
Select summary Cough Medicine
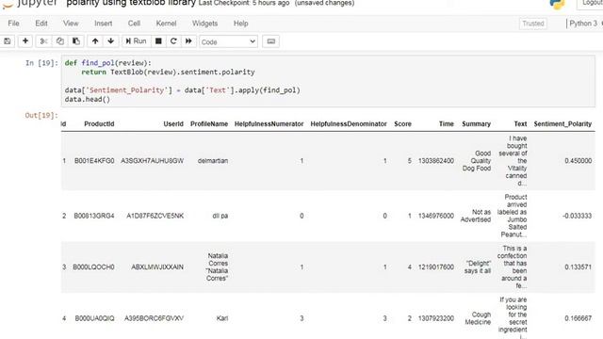[478, 318]
